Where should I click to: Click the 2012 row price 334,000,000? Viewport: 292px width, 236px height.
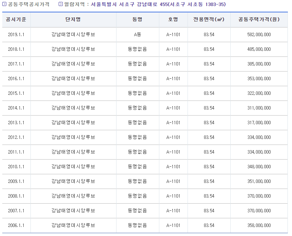tap(259, 137)
